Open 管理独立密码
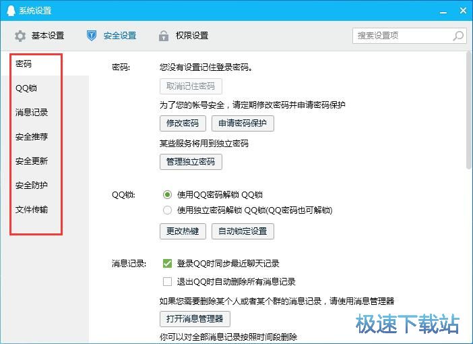This screenshot has width=473, height=344. tap(191, 162)
